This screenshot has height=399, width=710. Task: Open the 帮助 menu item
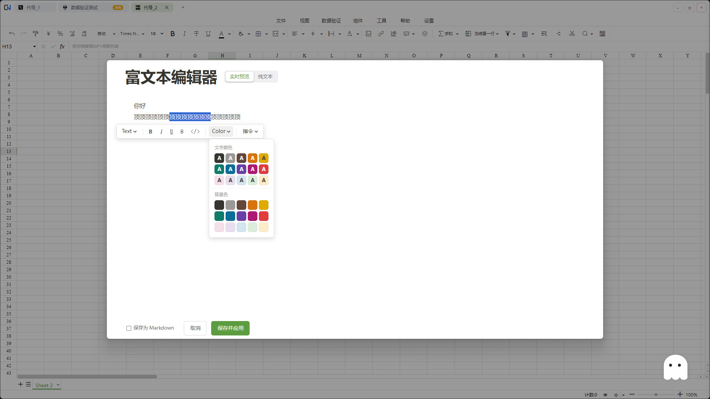(405, 21)
